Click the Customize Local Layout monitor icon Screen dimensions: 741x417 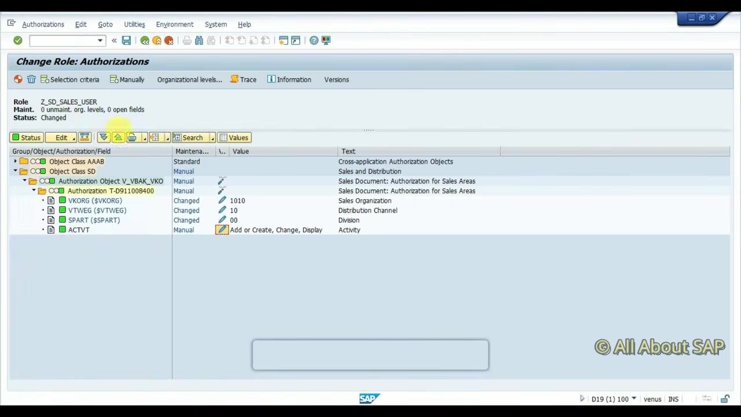326,41
